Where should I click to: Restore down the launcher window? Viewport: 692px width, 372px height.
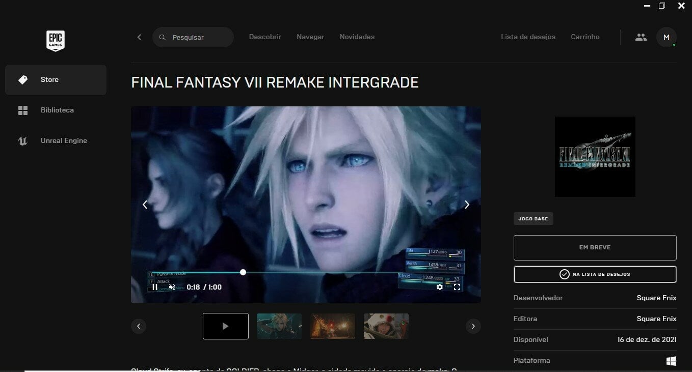(x=662, y=6)
